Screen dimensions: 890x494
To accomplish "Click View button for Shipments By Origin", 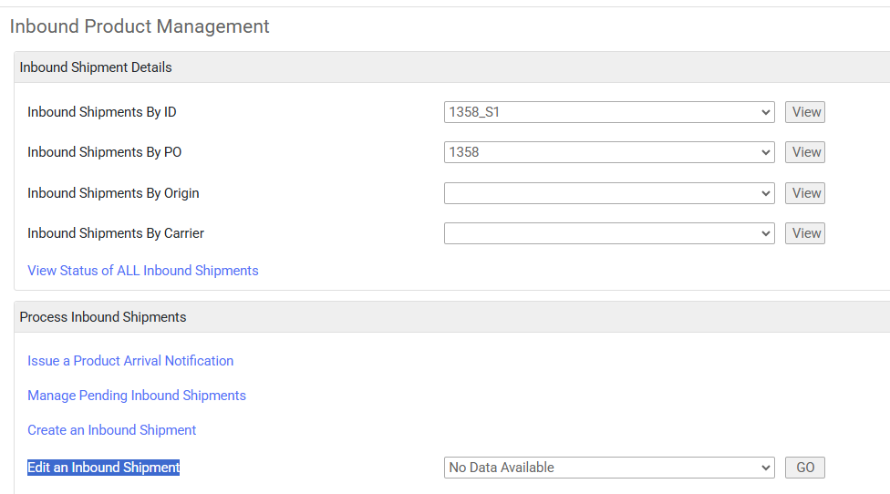I will (x=805, y=193).
